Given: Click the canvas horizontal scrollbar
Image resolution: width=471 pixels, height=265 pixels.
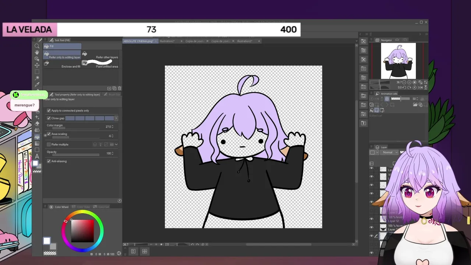Looking at the screenshot, I should tap(279, 244).
